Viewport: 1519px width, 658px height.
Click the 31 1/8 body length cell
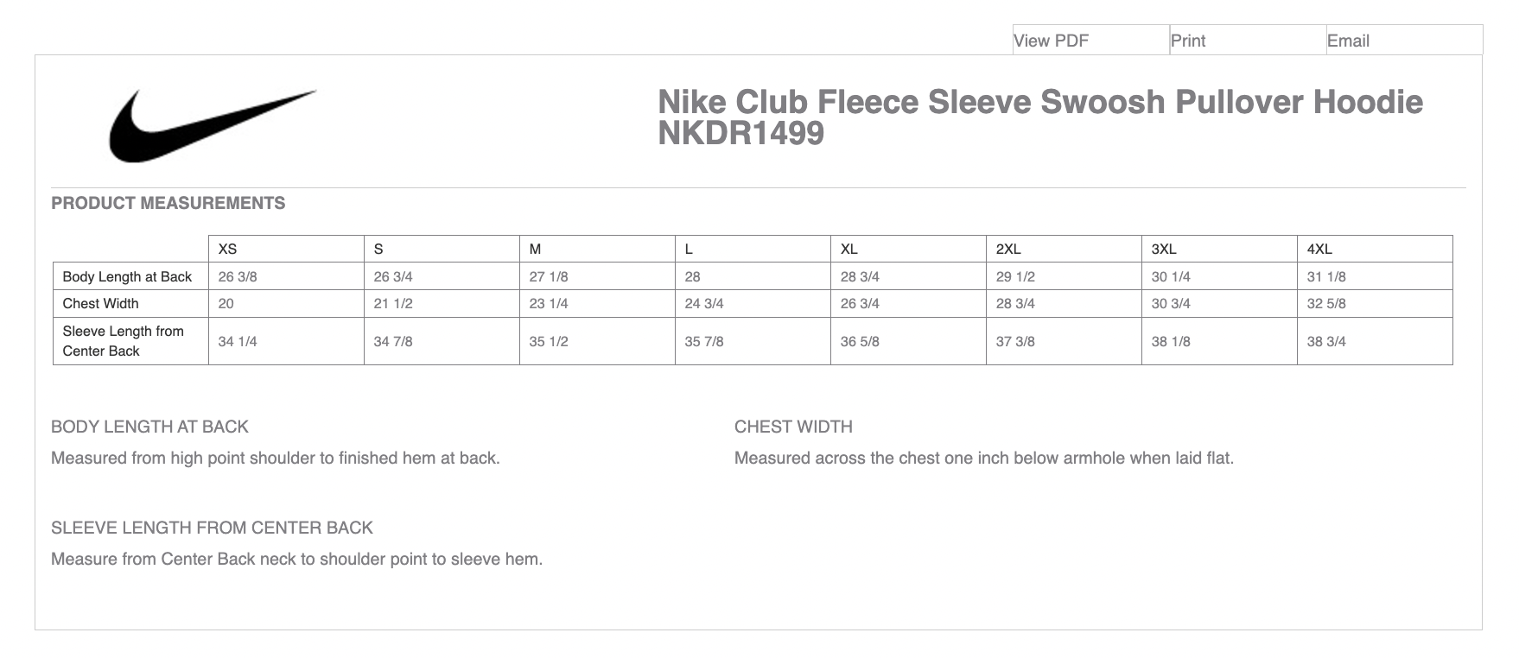1325,276
